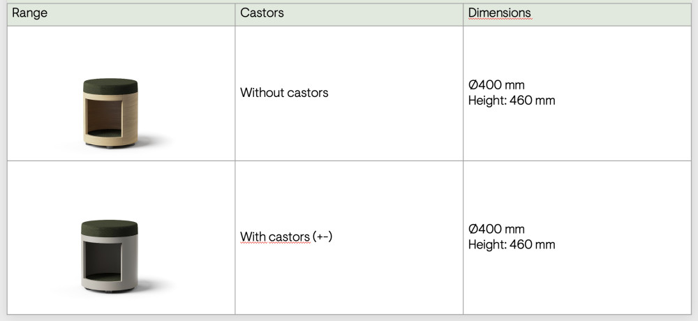This screenshot has height=321, width=698.
Task: Click the word "castors" after "Without"
Action: pyautogui.click(x=307, y=92)
